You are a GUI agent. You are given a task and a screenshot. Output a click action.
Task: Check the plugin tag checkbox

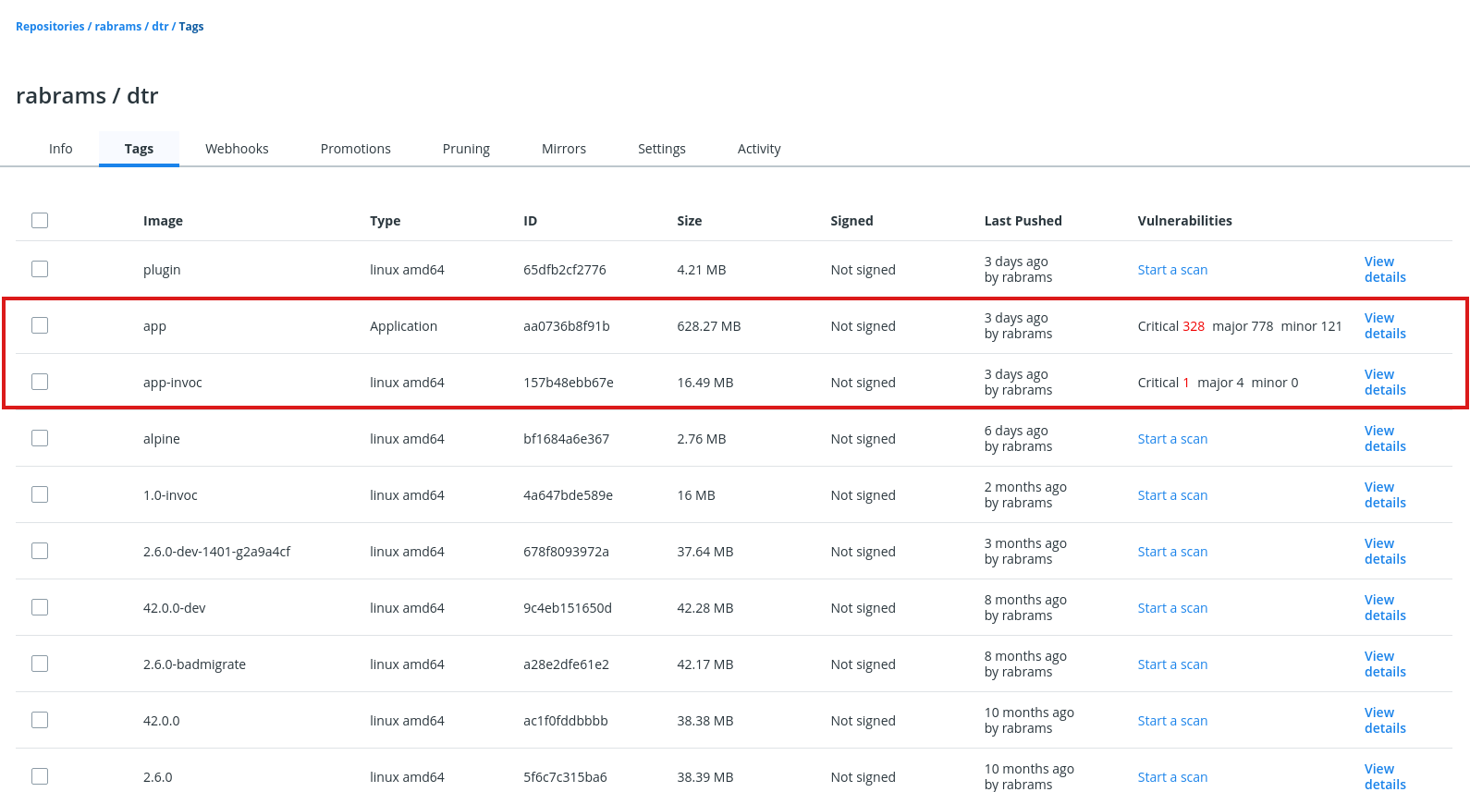[x=40, y=269]
